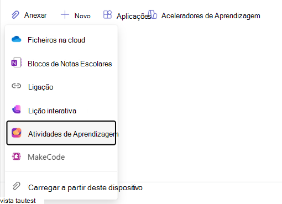
Task: Select Ficheiros na cloud
Action: tap(61, 40)
